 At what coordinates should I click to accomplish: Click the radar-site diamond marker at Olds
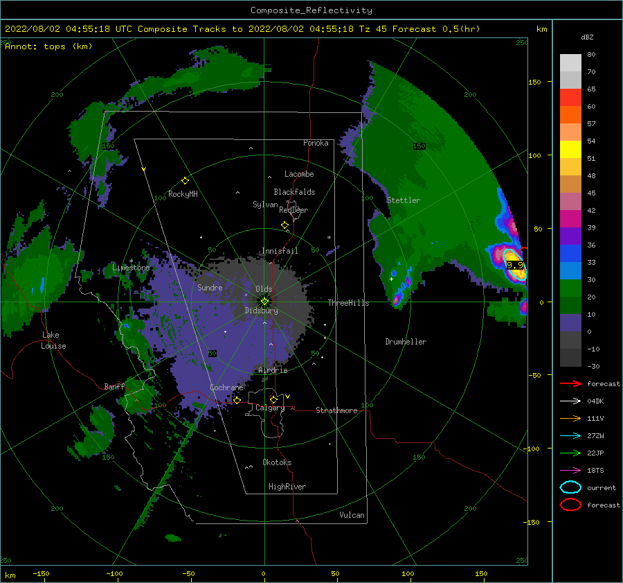264,302
